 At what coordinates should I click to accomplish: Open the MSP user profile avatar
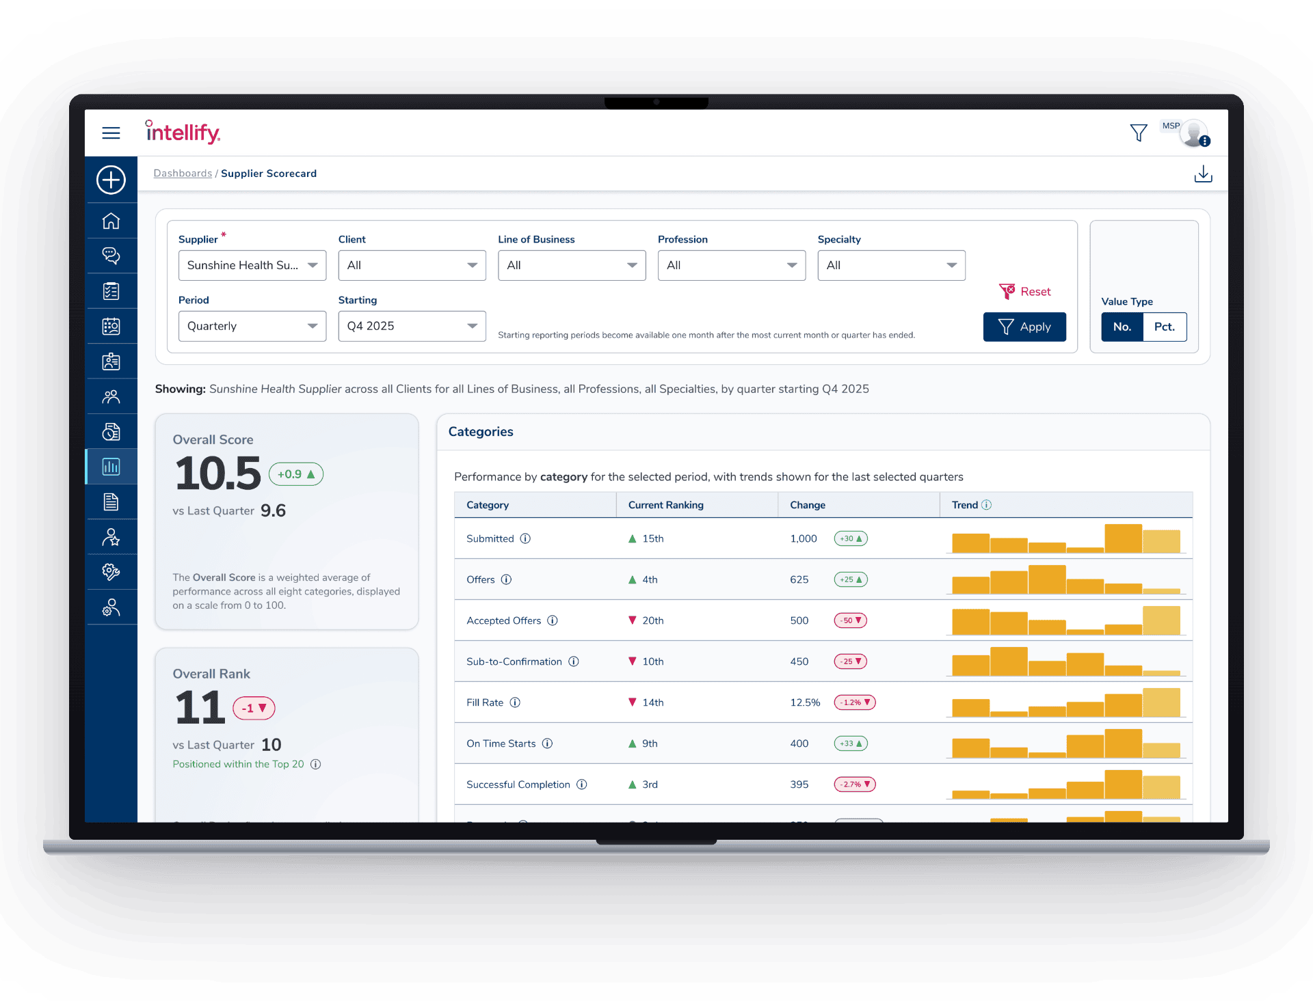pos(1194,133)
